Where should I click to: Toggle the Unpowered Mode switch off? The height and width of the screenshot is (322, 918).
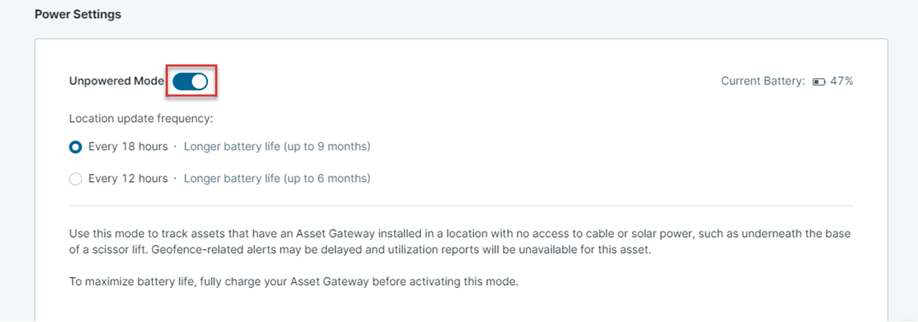pos(190,82)
